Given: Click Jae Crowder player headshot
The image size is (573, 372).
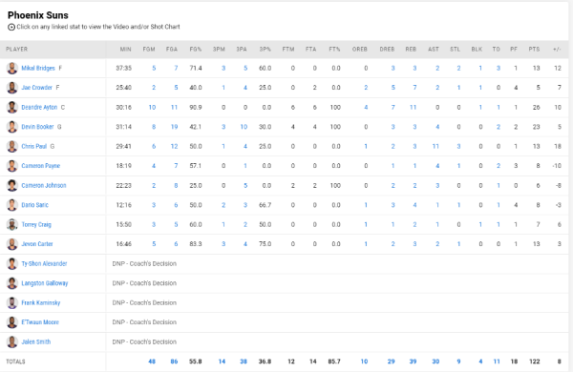Looking at the screenshot, I should click(12, 88).
